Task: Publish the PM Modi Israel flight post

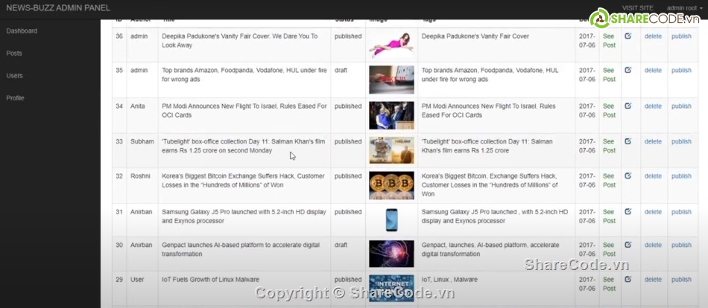Action: coord(681,106)
